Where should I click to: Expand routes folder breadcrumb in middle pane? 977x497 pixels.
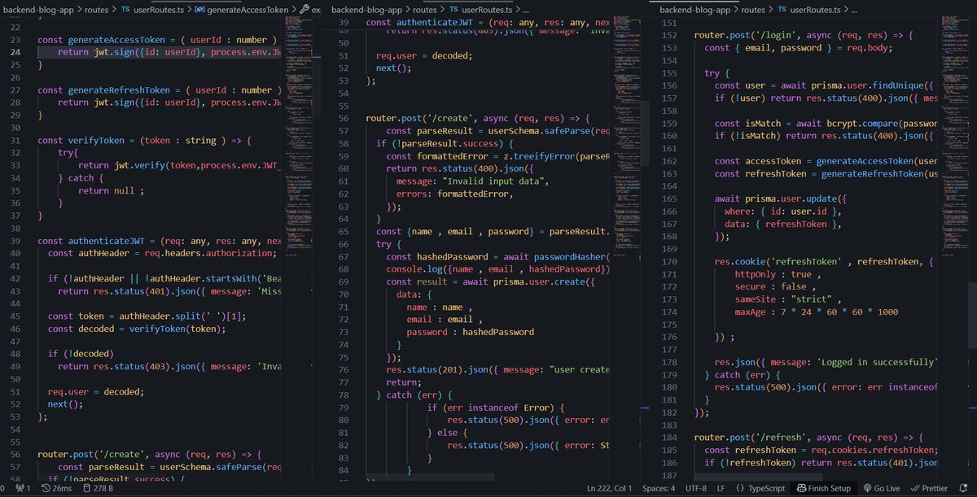point(424,9)
